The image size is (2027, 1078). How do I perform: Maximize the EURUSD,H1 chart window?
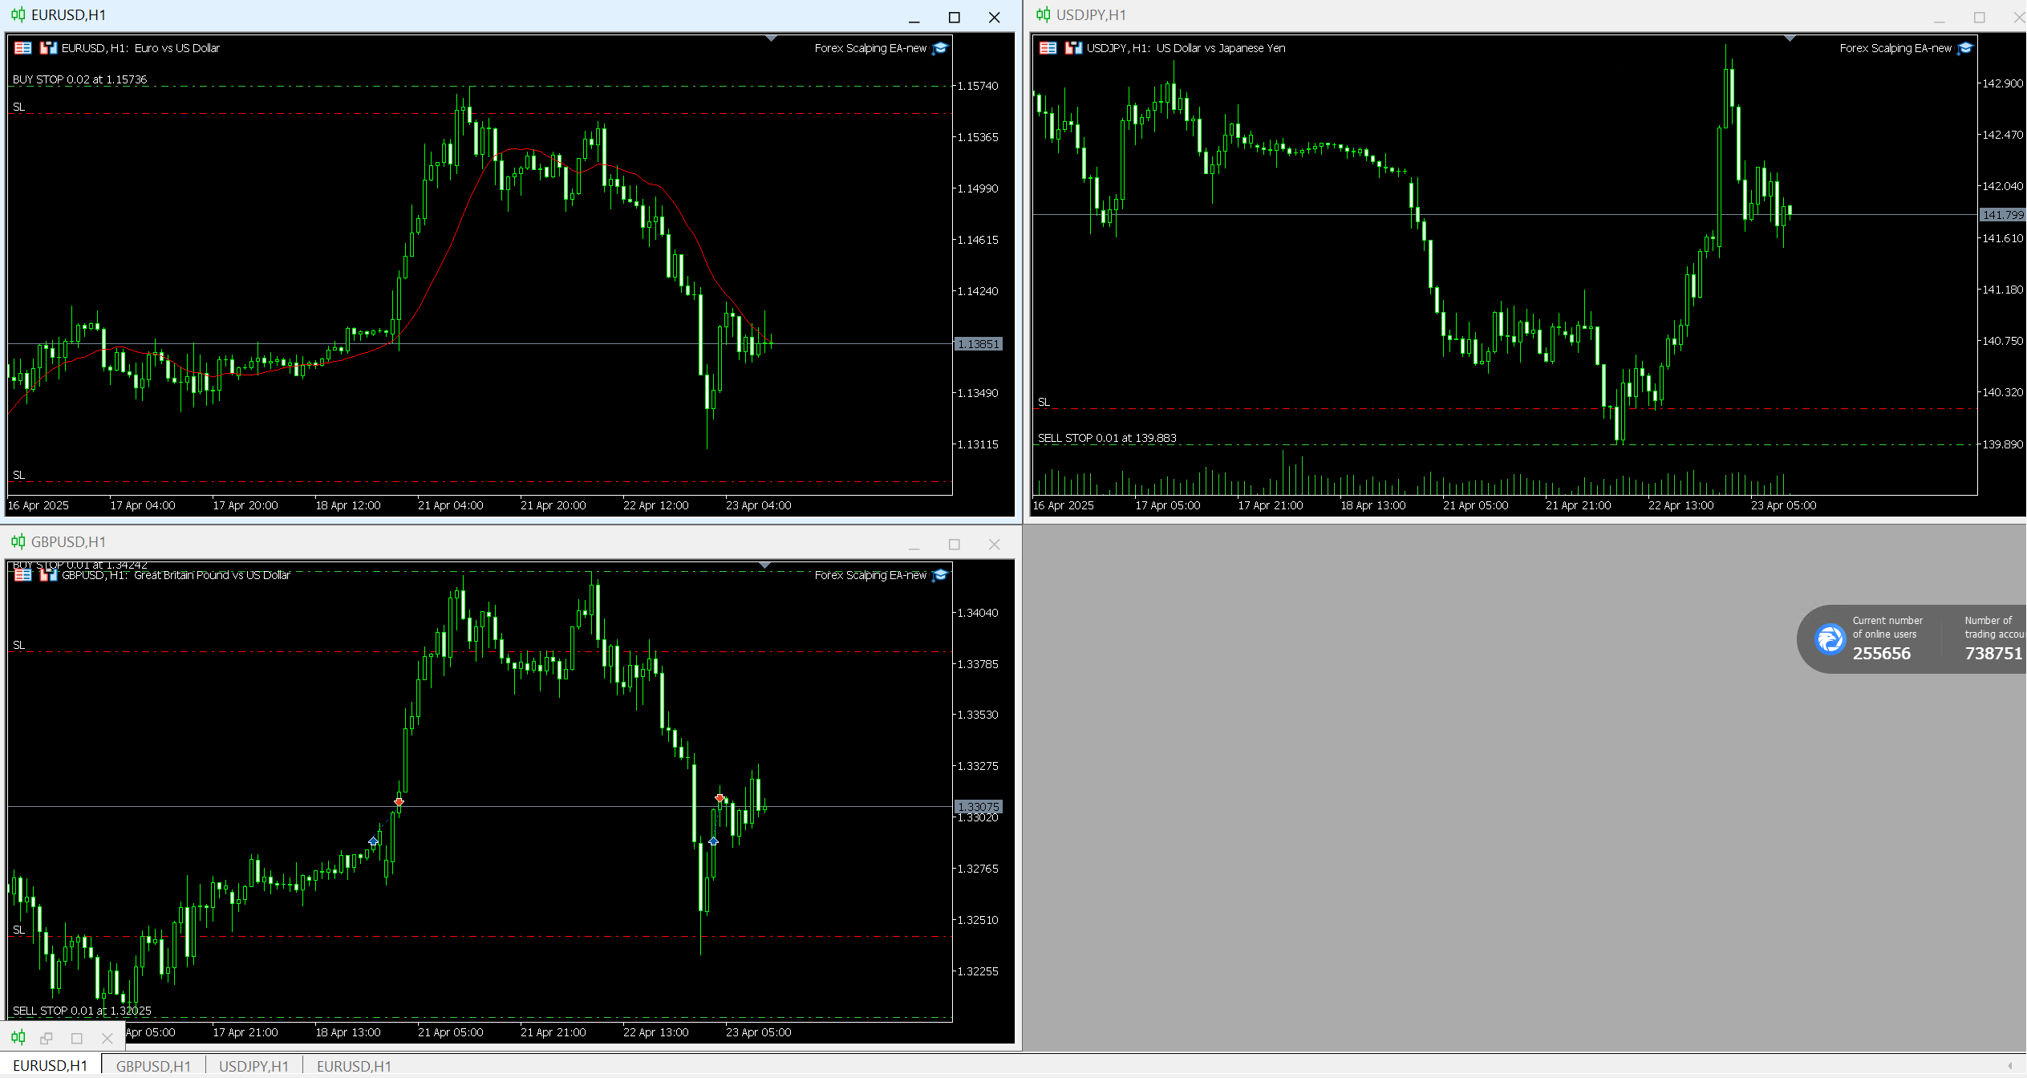(954, 17)
